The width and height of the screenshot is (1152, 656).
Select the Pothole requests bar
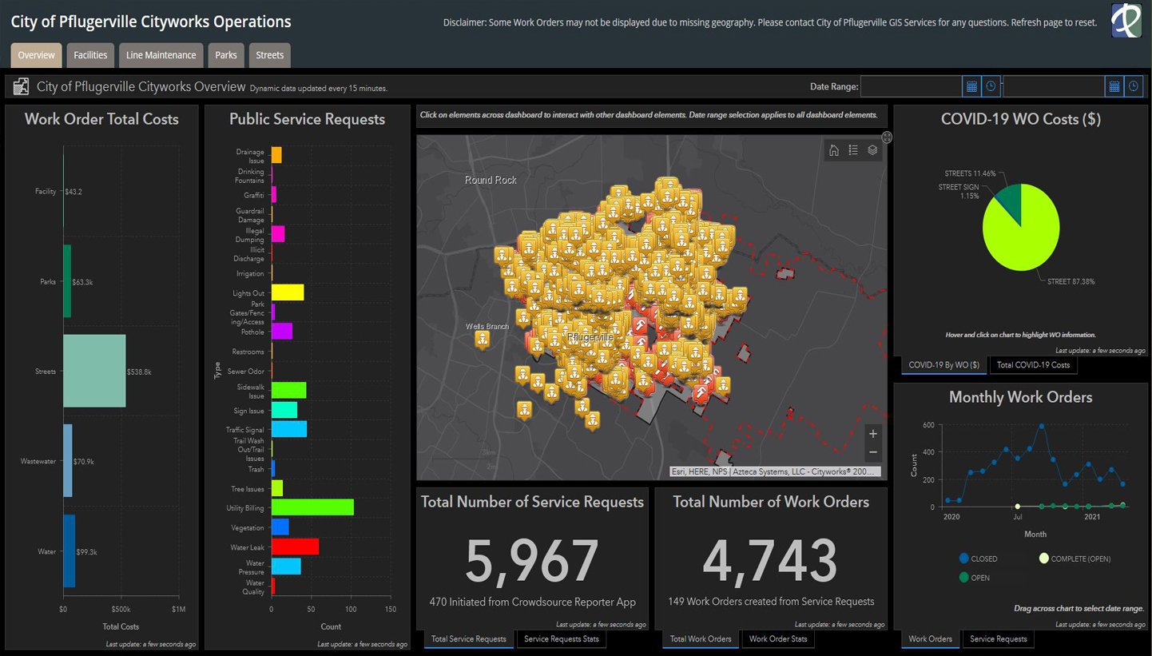(x=282, y=331)
